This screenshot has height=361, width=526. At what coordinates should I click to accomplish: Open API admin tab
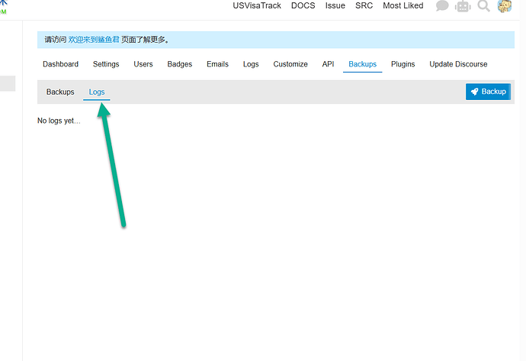click(328, 64)
